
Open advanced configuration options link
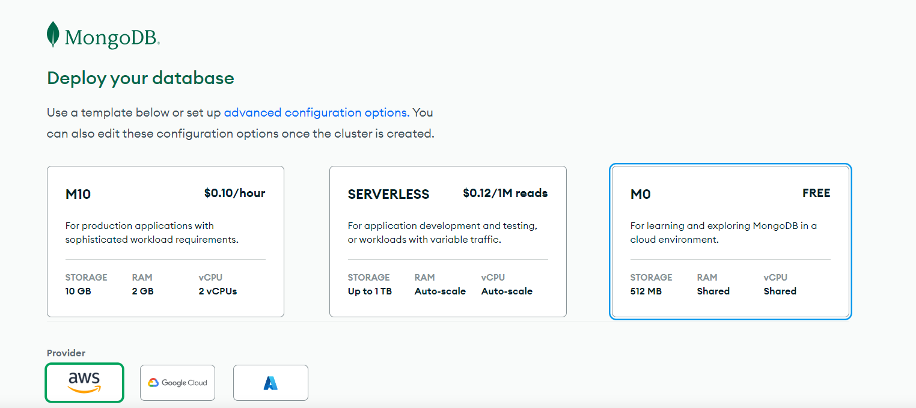click(x=317, y=112)
